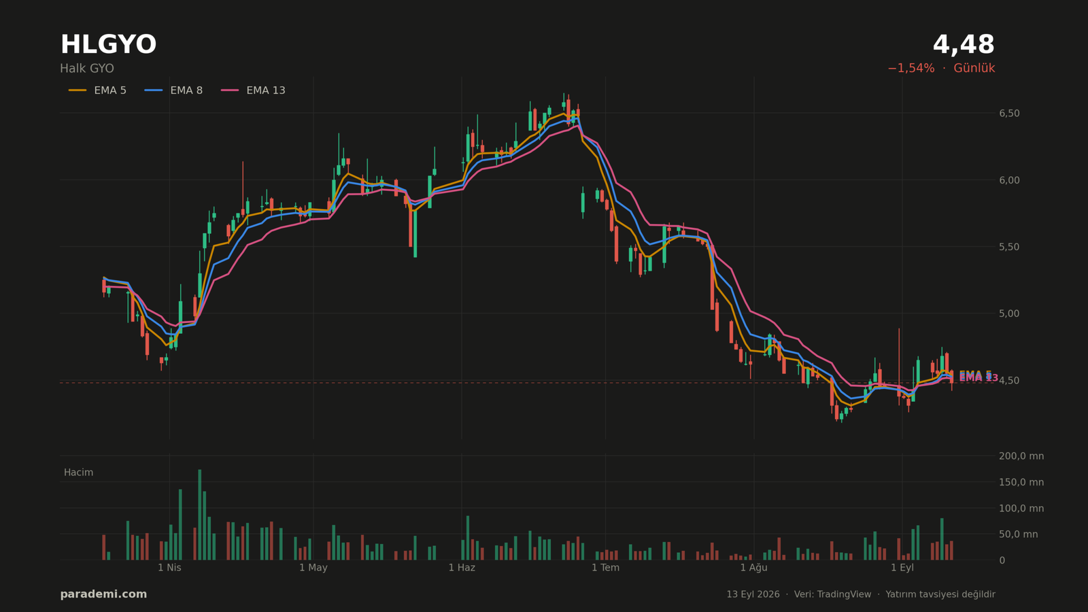Click the 1 Tem date axis label
1088x612 pixels.
point(605,568)
